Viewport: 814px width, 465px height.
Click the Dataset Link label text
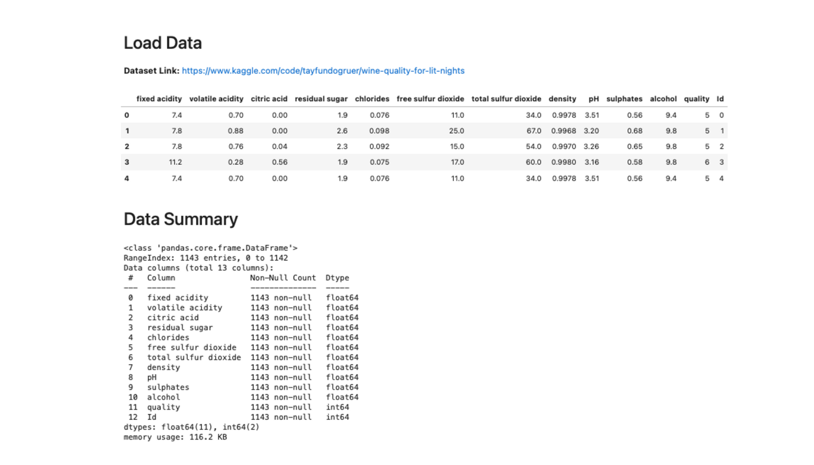tap(152, 71)
